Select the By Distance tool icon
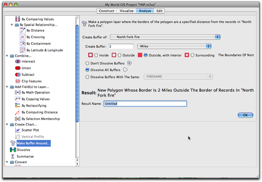This screenshot has height=182, width=262. pos(22,30)
